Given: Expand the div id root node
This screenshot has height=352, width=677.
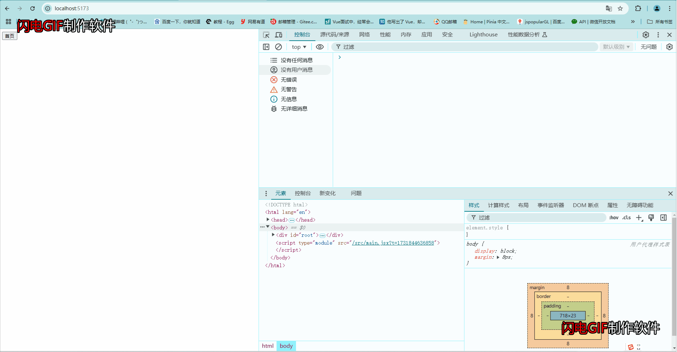Looking at the screenshot, I should 273,235.
